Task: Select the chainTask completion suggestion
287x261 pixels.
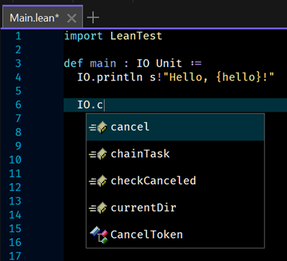Action: click(175, 154)
